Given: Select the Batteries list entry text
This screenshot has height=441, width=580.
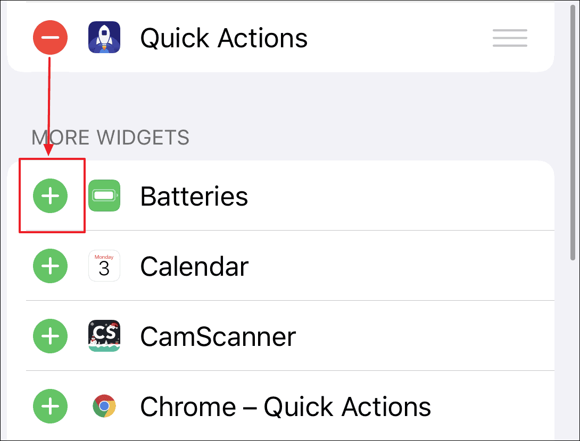Looking at the screenshot, I should click(x=194, y=196).
